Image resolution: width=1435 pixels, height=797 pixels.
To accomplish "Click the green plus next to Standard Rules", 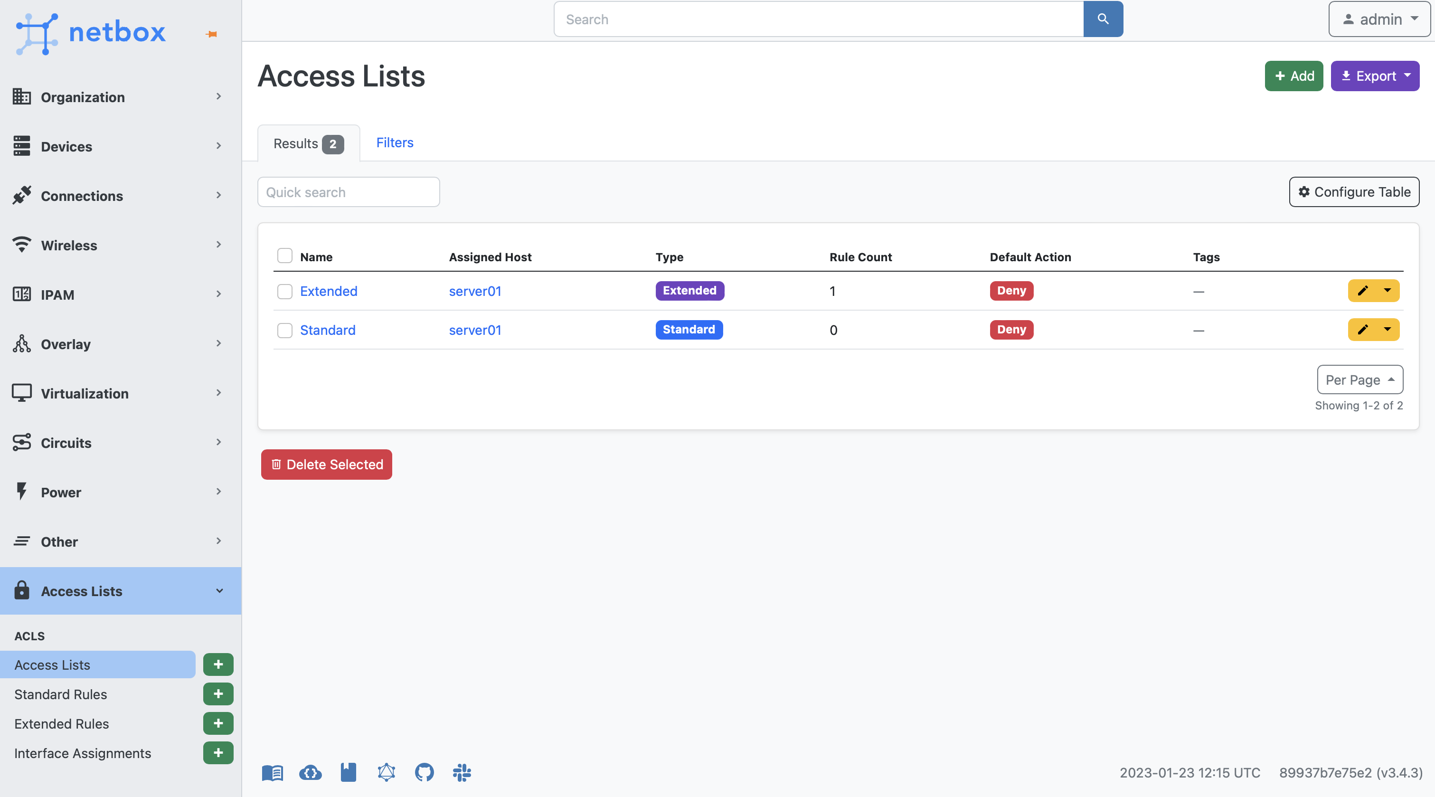I will tap(218, 694).
